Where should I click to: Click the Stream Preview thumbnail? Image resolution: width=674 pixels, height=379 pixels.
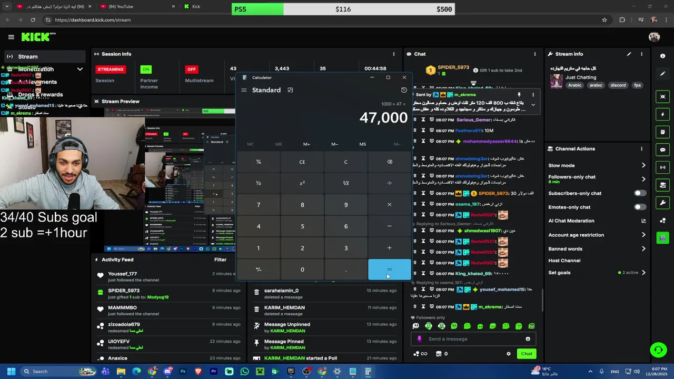pyautogui.click(x=170, y=180)
